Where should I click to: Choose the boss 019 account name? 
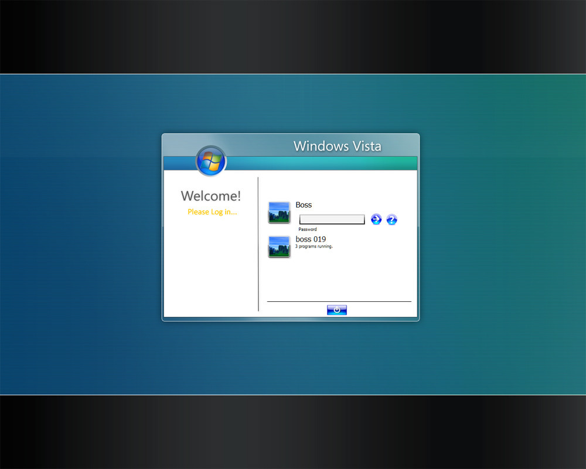[x=311, y=239]
